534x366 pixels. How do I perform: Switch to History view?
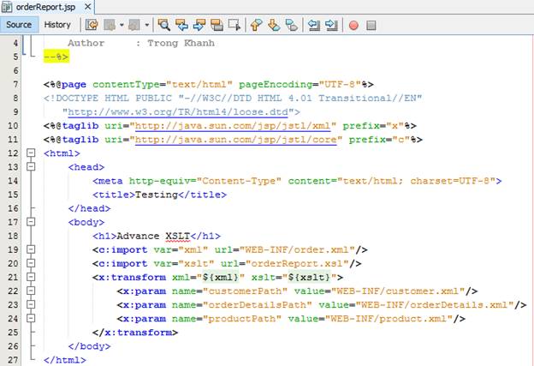[x=57, y=25]
